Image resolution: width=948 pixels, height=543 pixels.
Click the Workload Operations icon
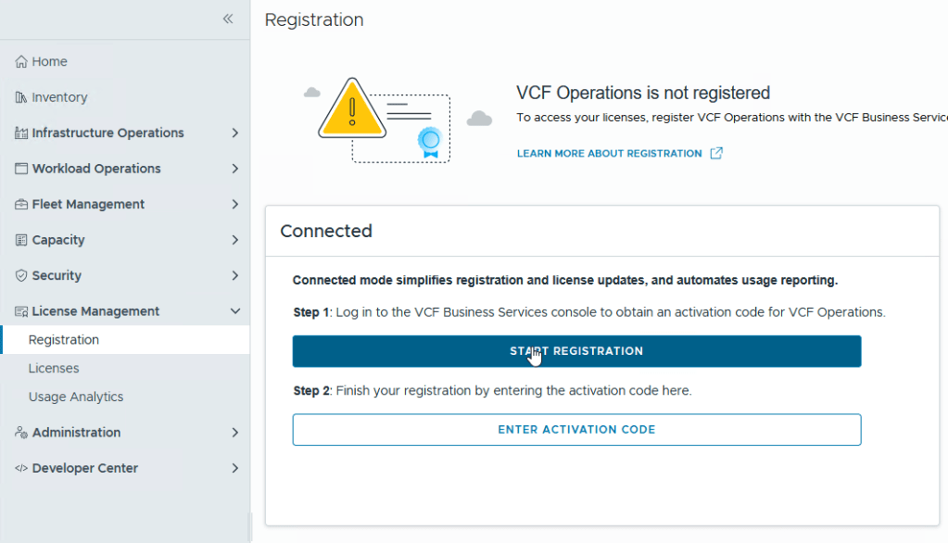click(x=21, y=169)
